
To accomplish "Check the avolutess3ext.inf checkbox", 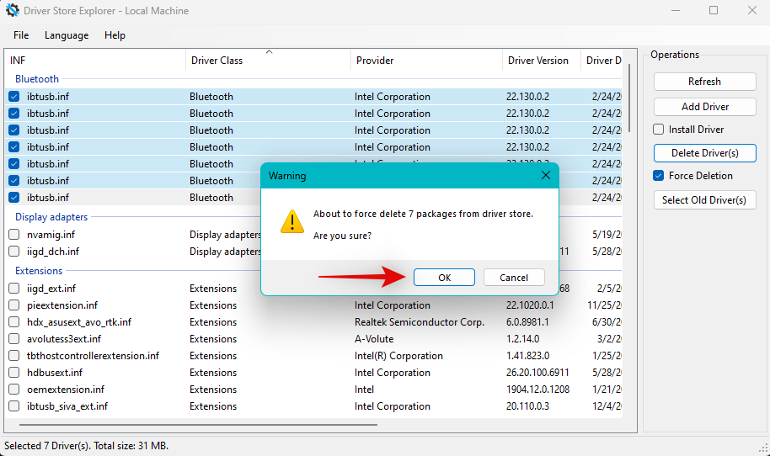I will (x=14, y=339).
